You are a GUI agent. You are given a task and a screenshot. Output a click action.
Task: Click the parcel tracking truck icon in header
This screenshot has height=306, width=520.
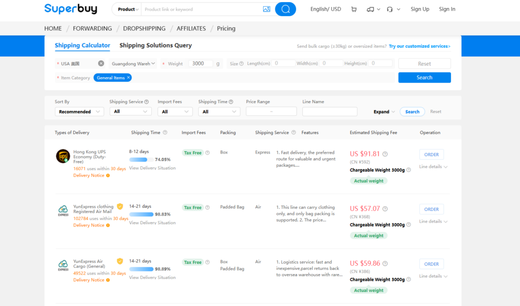(370, 9)
